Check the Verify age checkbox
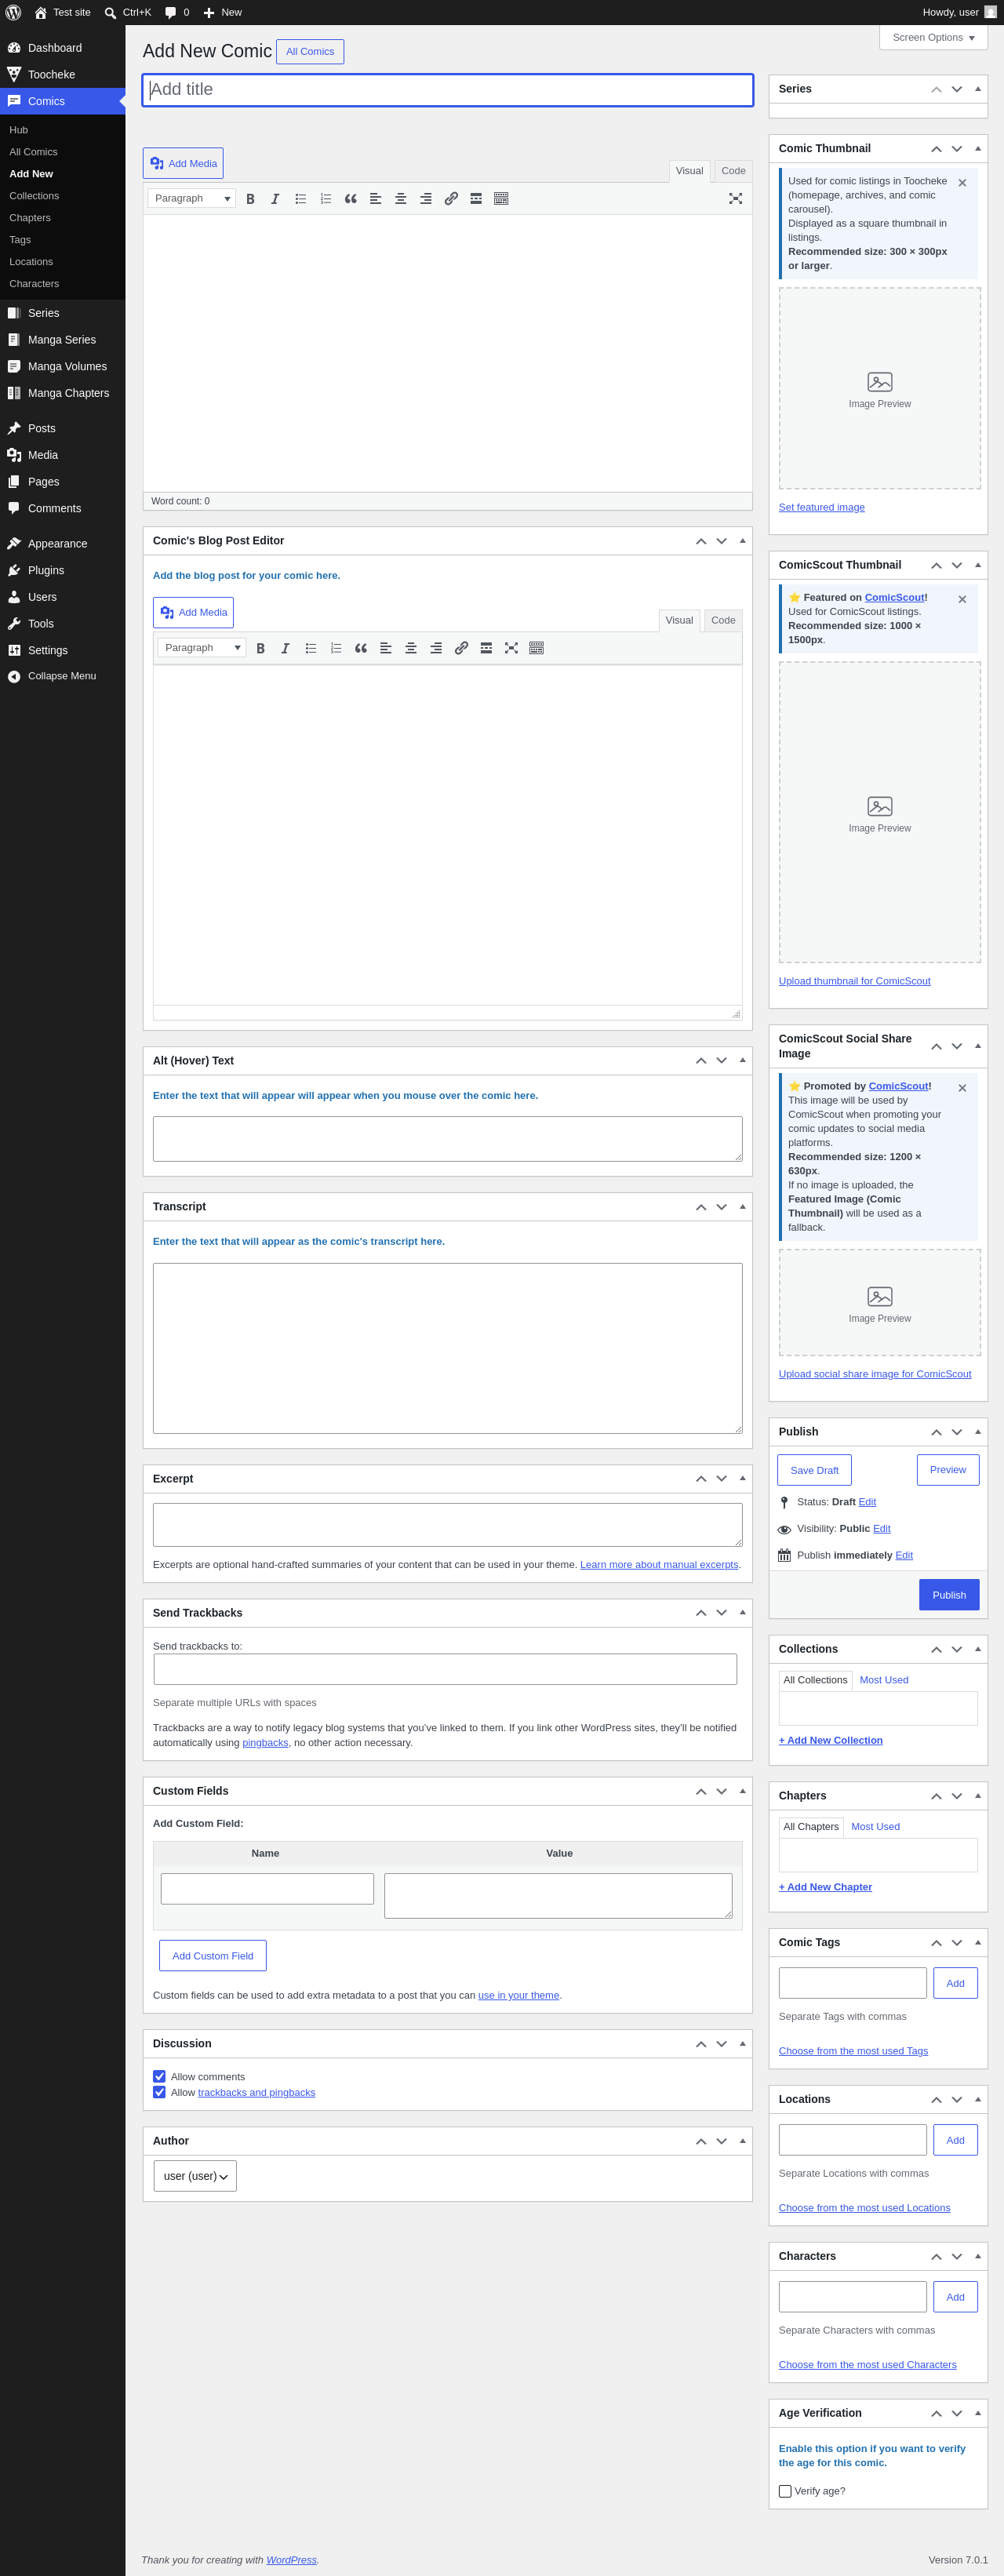This screenshot has width=1004, height=2576. click(x=785, y=2491)
